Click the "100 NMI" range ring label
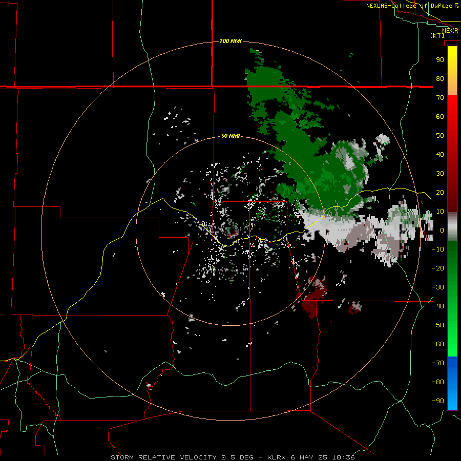Screen dimensions: 461x461 click(230, 41)
